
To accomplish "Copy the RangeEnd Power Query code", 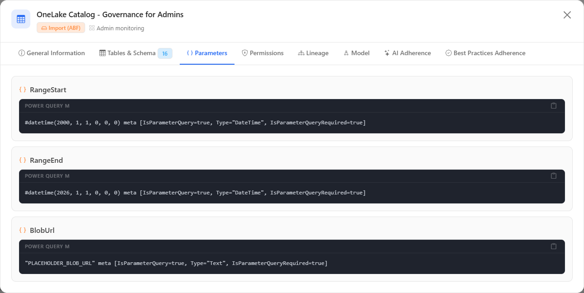I will [553, 176].
